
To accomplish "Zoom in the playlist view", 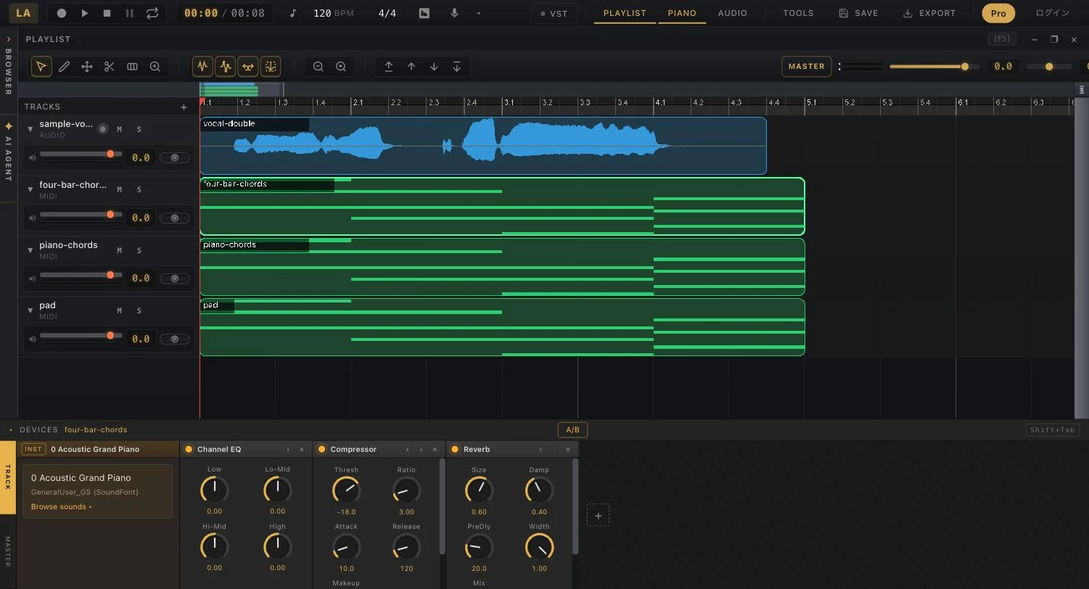I will pos(341,67).
